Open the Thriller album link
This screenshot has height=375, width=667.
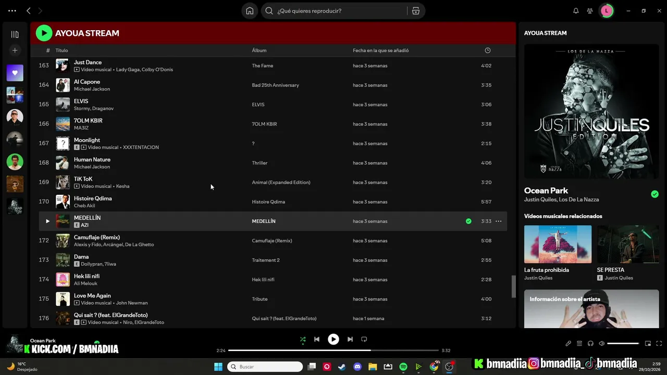pos(260,163)
